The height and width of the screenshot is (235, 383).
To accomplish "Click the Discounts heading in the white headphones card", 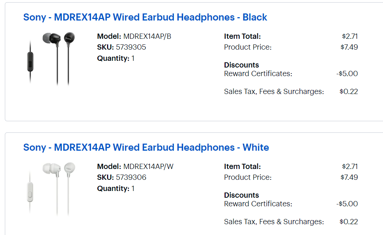I will tap(241, 195).
